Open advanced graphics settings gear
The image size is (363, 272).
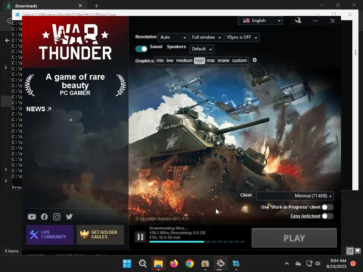tap(255, 60)
